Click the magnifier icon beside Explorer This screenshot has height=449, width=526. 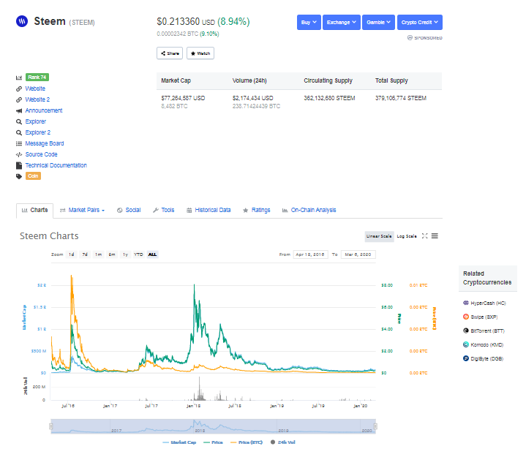point(19,121)
